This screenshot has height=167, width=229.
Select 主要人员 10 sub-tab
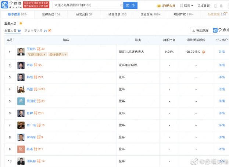point(12,31)
